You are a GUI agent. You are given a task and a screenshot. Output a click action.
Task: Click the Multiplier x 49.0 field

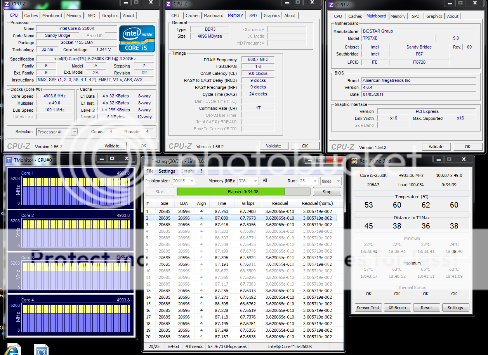pos(55,103)
